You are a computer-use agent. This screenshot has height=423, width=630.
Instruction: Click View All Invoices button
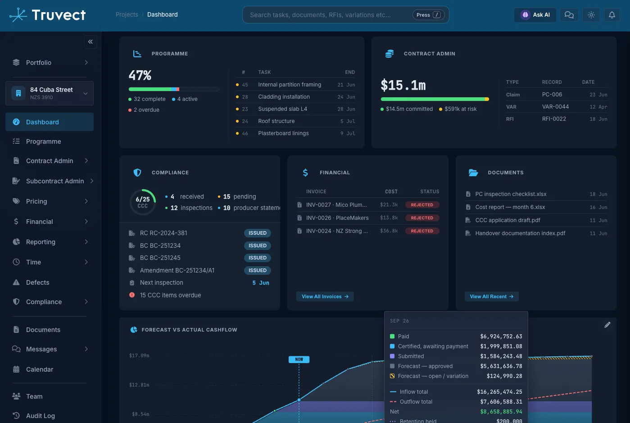coord(325,296)
